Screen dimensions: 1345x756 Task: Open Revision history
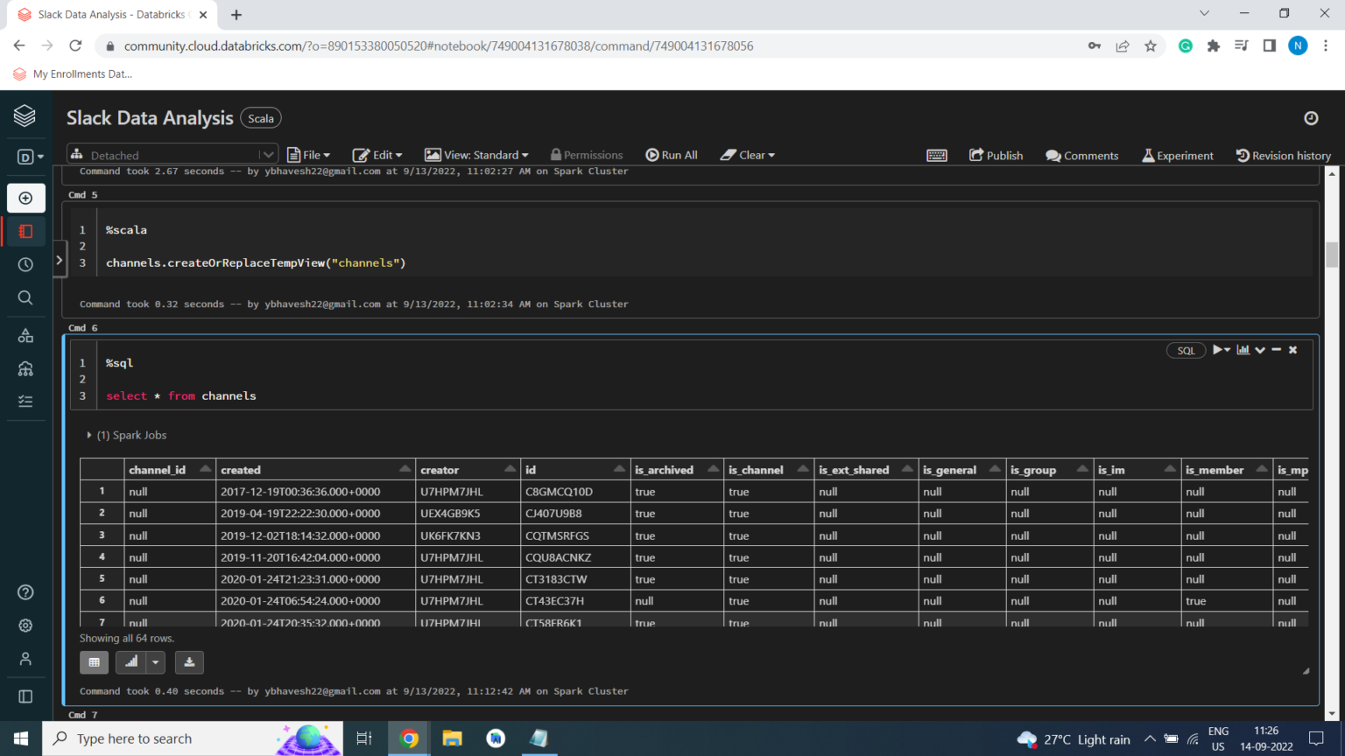[1284, 155]
